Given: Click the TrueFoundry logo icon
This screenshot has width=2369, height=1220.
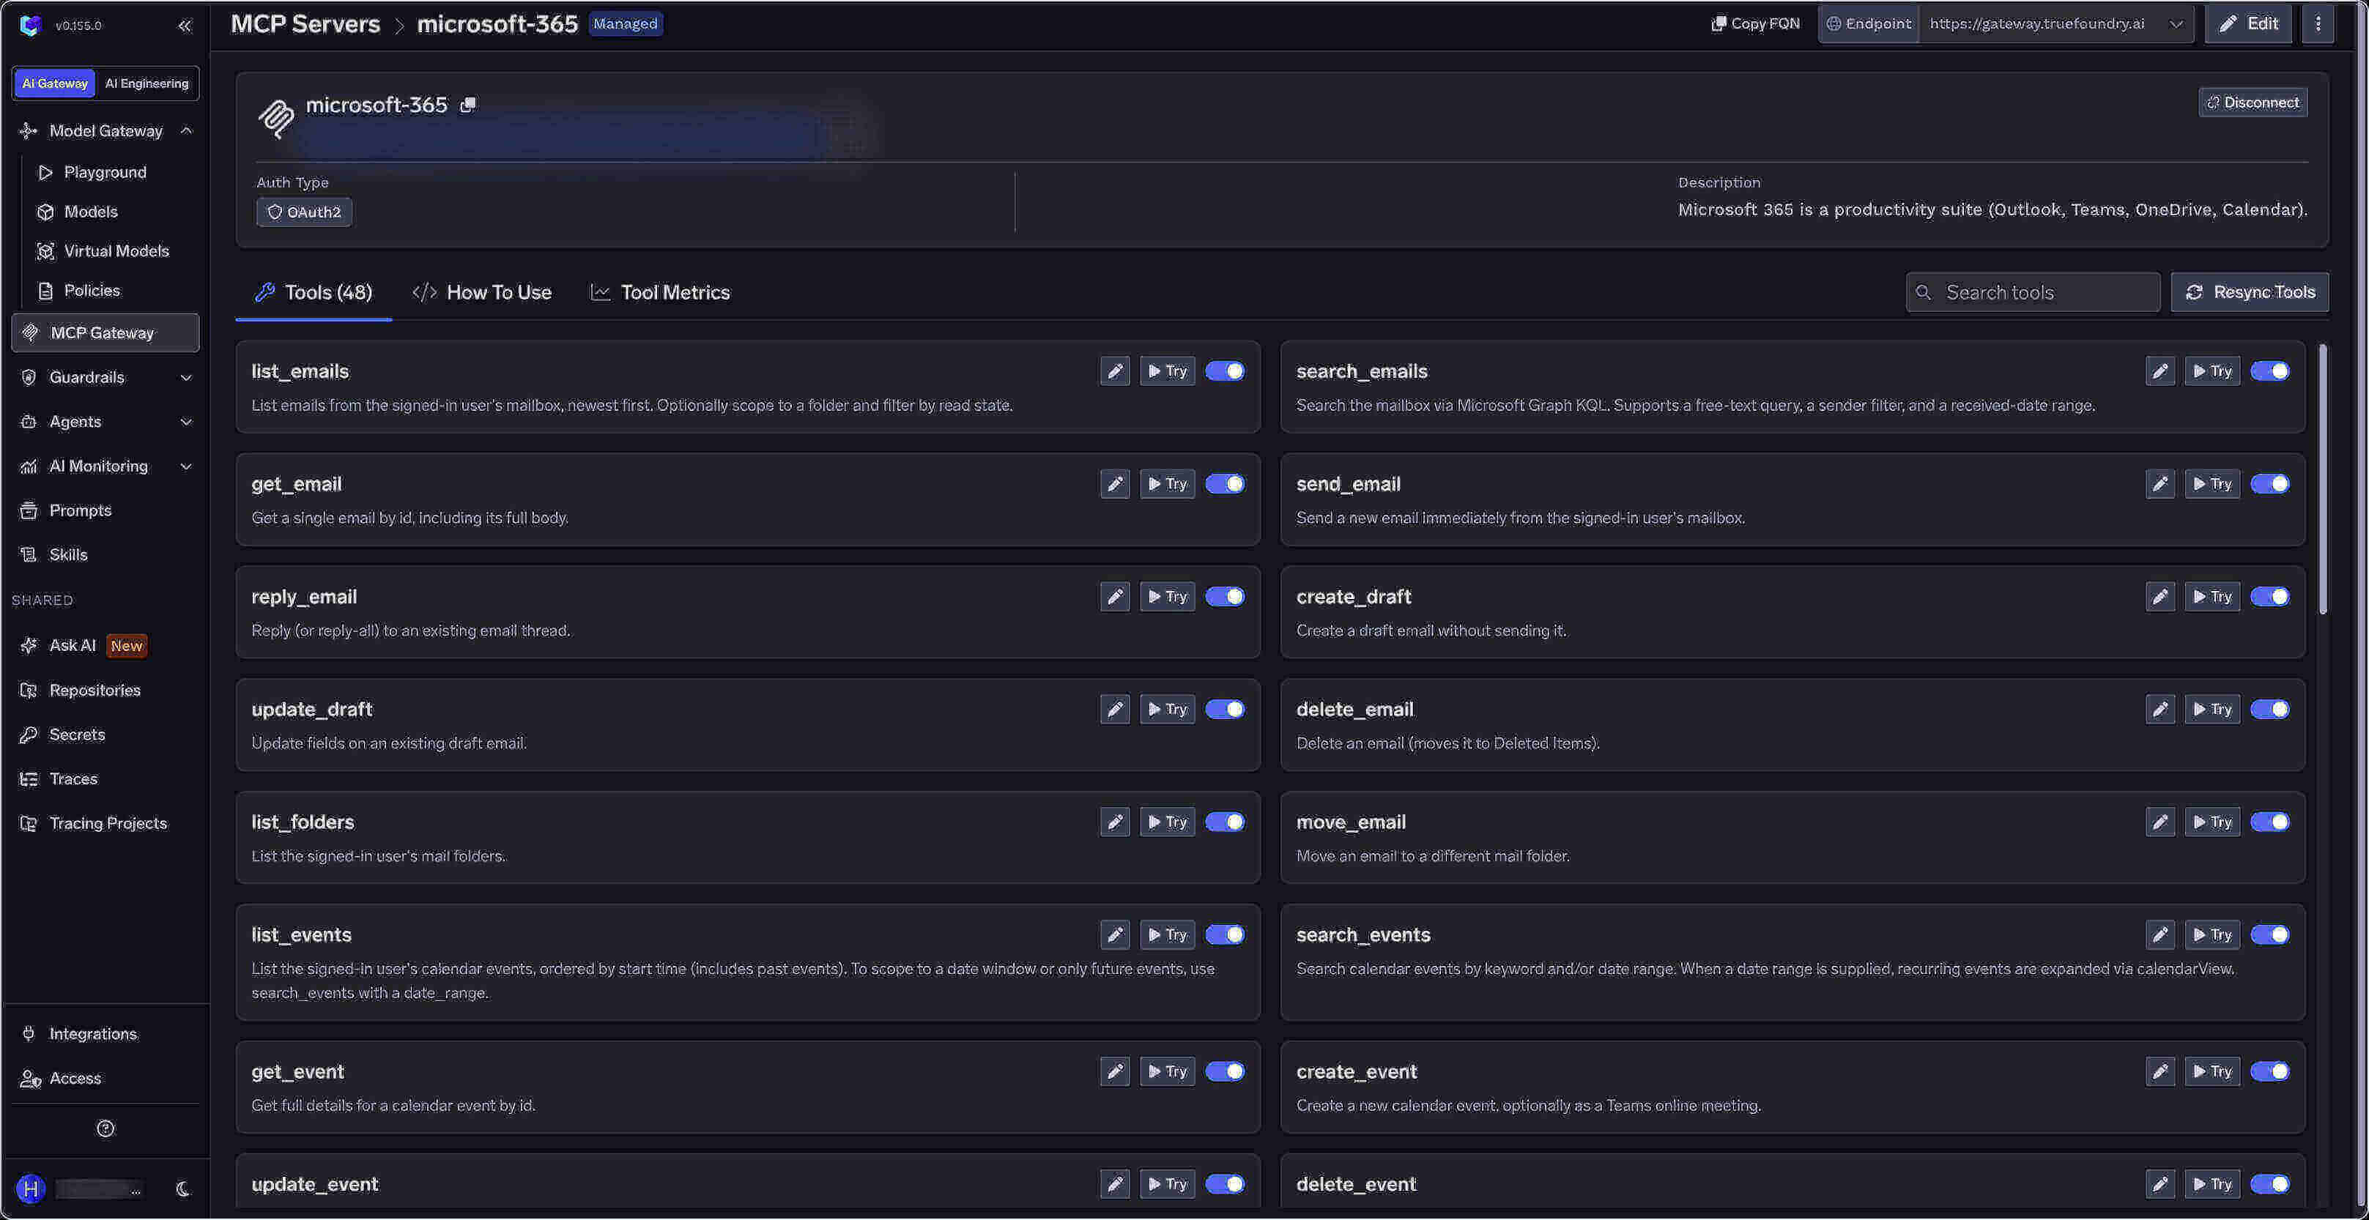Looking at the screenshot, I should pyautogui.click(x=30, y=25).
